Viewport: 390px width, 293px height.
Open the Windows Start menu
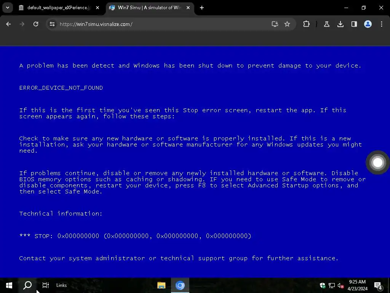(9, 285)
